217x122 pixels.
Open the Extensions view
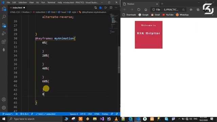click(x=4, y=41)
